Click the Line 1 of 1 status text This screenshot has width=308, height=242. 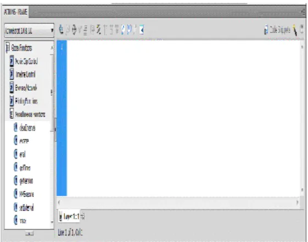tap(70, 233)
